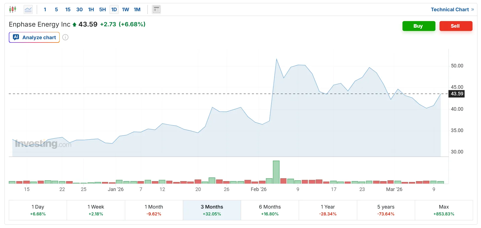Set interval to 1 minute
The image size is (481, 228).
[45, 10]
